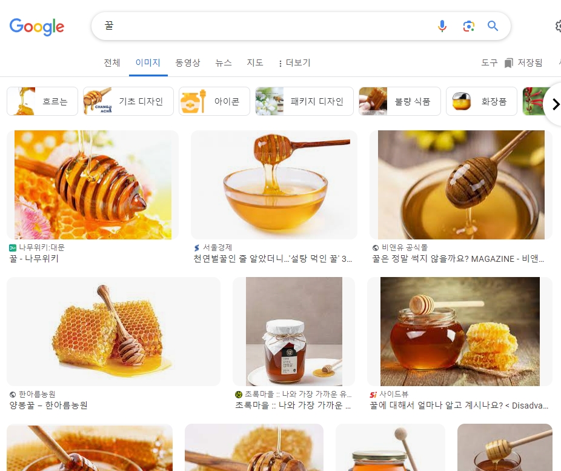Click the 꿀 - 나무위키 result link

pyautogui.click(x=38, y=259)
